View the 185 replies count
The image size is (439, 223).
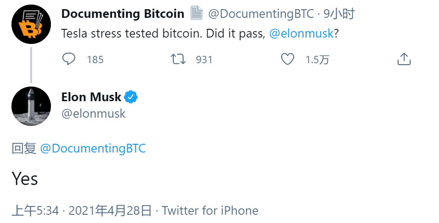(x=95, y=60)
